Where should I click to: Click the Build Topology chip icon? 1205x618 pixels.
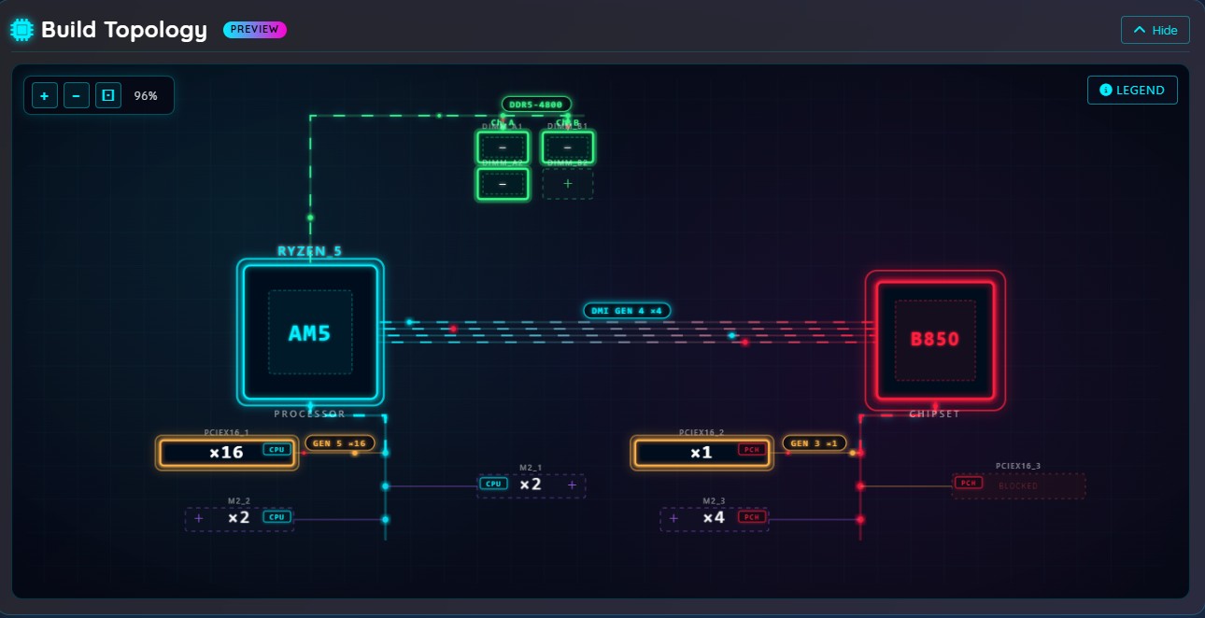click(x=21, y=30)
